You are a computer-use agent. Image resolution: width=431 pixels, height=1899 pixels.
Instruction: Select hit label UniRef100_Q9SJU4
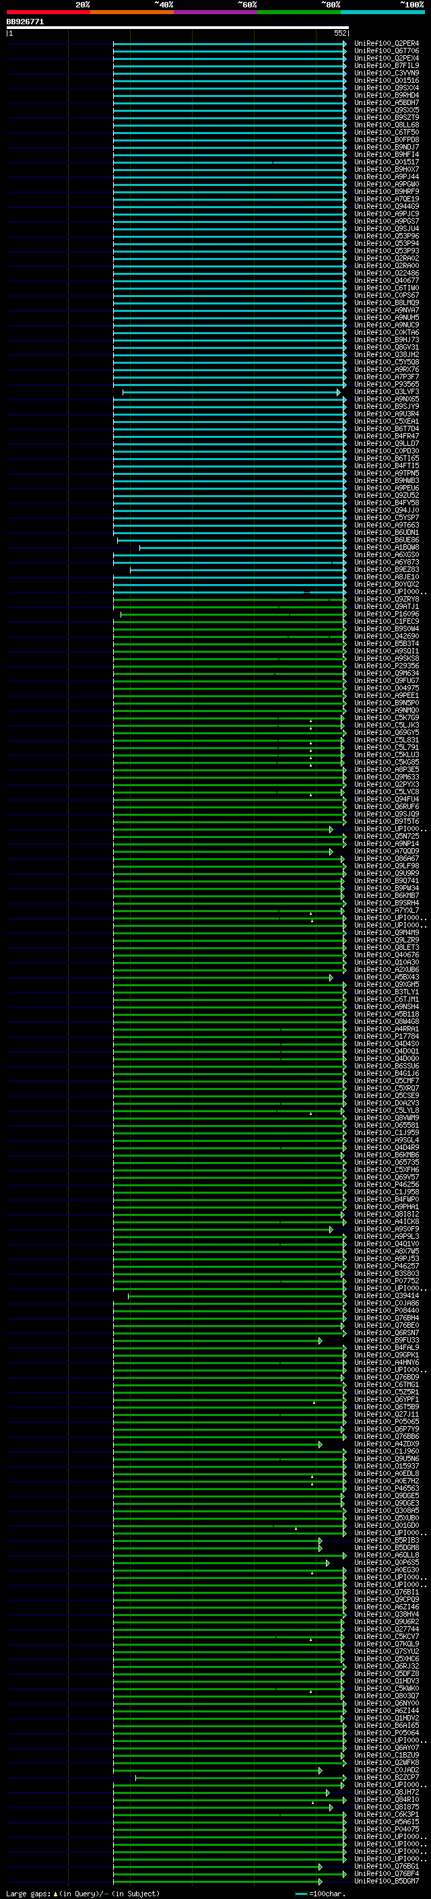(387, 228)
